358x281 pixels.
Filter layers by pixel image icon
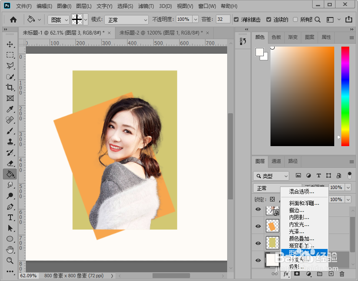click(298, 175)
